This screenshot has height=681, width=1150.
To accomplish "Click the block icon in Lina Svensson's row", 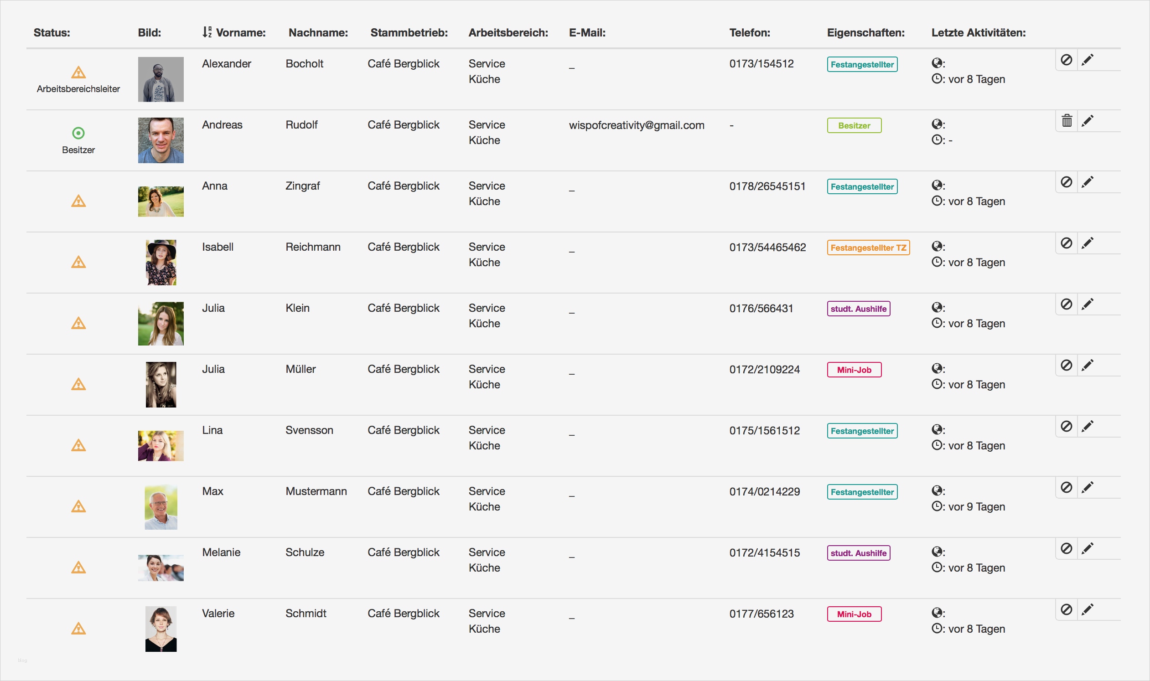I will 1066,426.
